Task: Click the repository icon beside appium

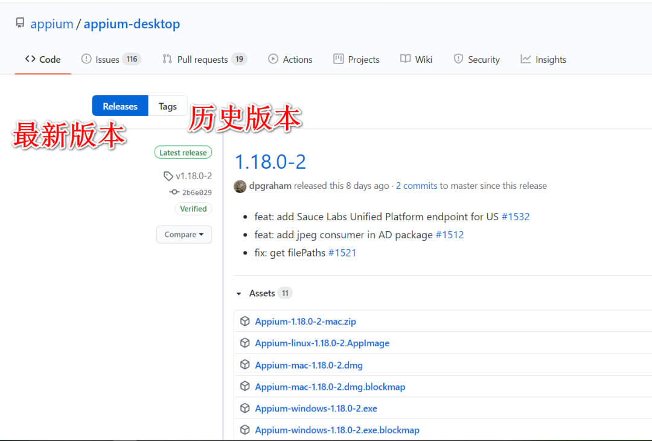Action: click(x=20, y=23)
